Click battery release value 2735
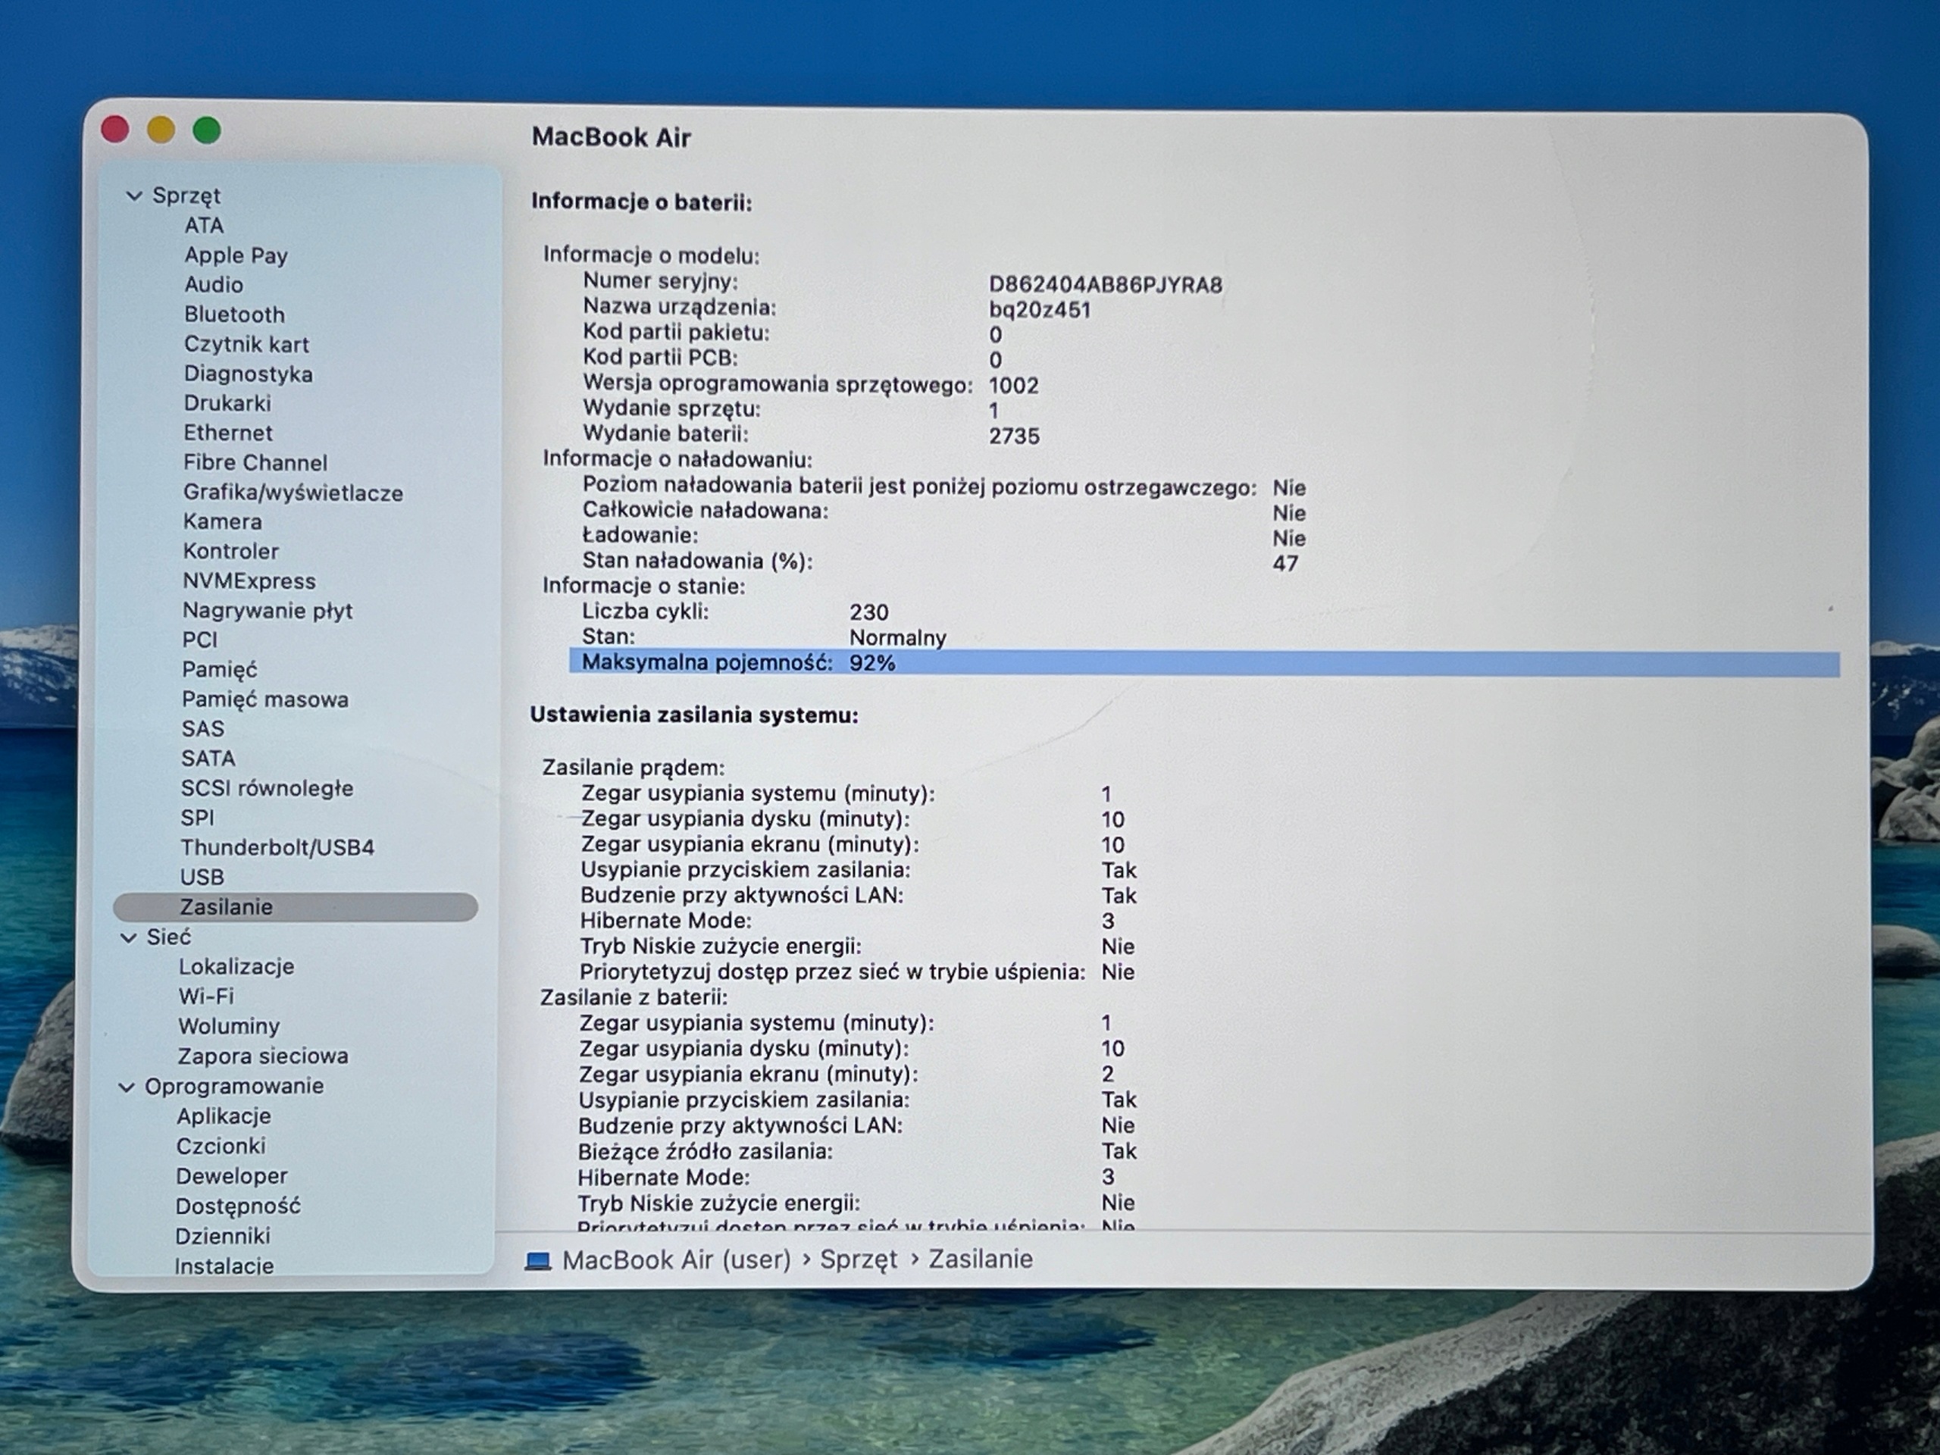This screenshot has height=1455, width=1940. pos(1014,436)
